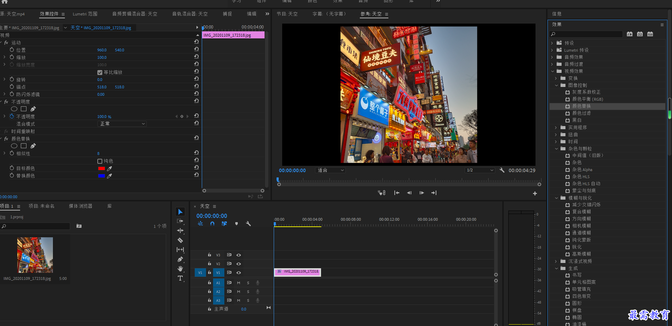Expand the 相似性 property
Viewport: 672px width, 326px height.
tap(4, 153)
